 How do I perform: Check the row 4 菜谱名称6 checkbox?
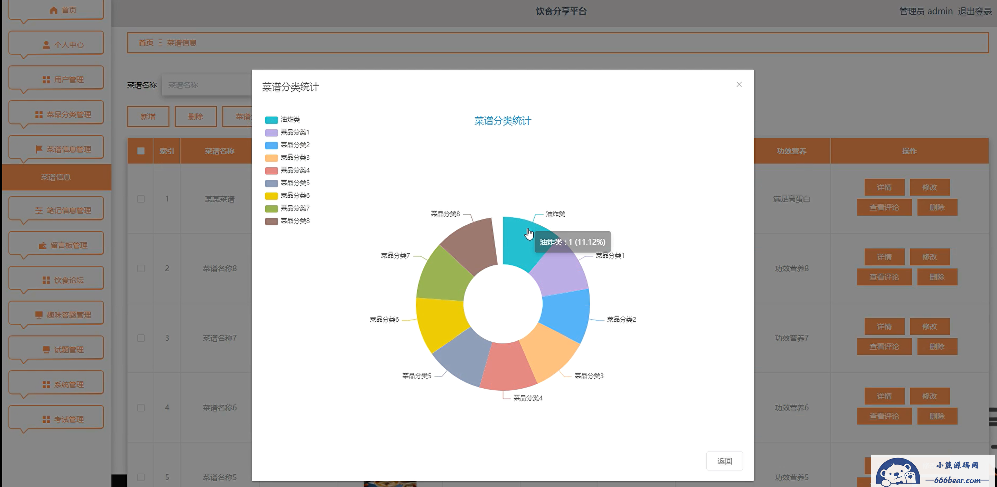(x=141, y=408)
